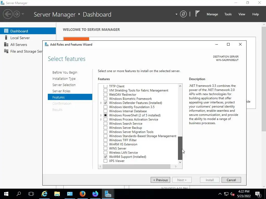Screen dimensions: 266x199
Task: Click the Cancel button
Action: click(x=231, y=180)
